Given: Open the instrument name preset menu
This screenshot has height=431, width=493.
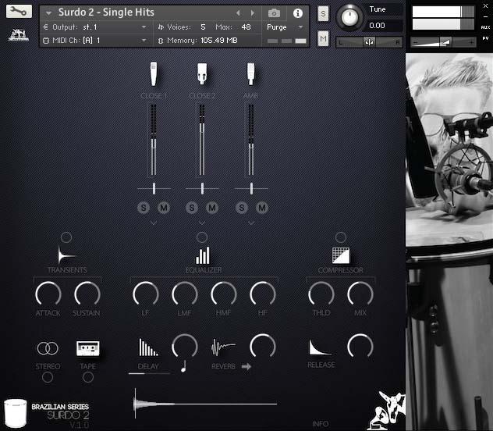Looking at the screenshot, I should click(x=49, y=13).
